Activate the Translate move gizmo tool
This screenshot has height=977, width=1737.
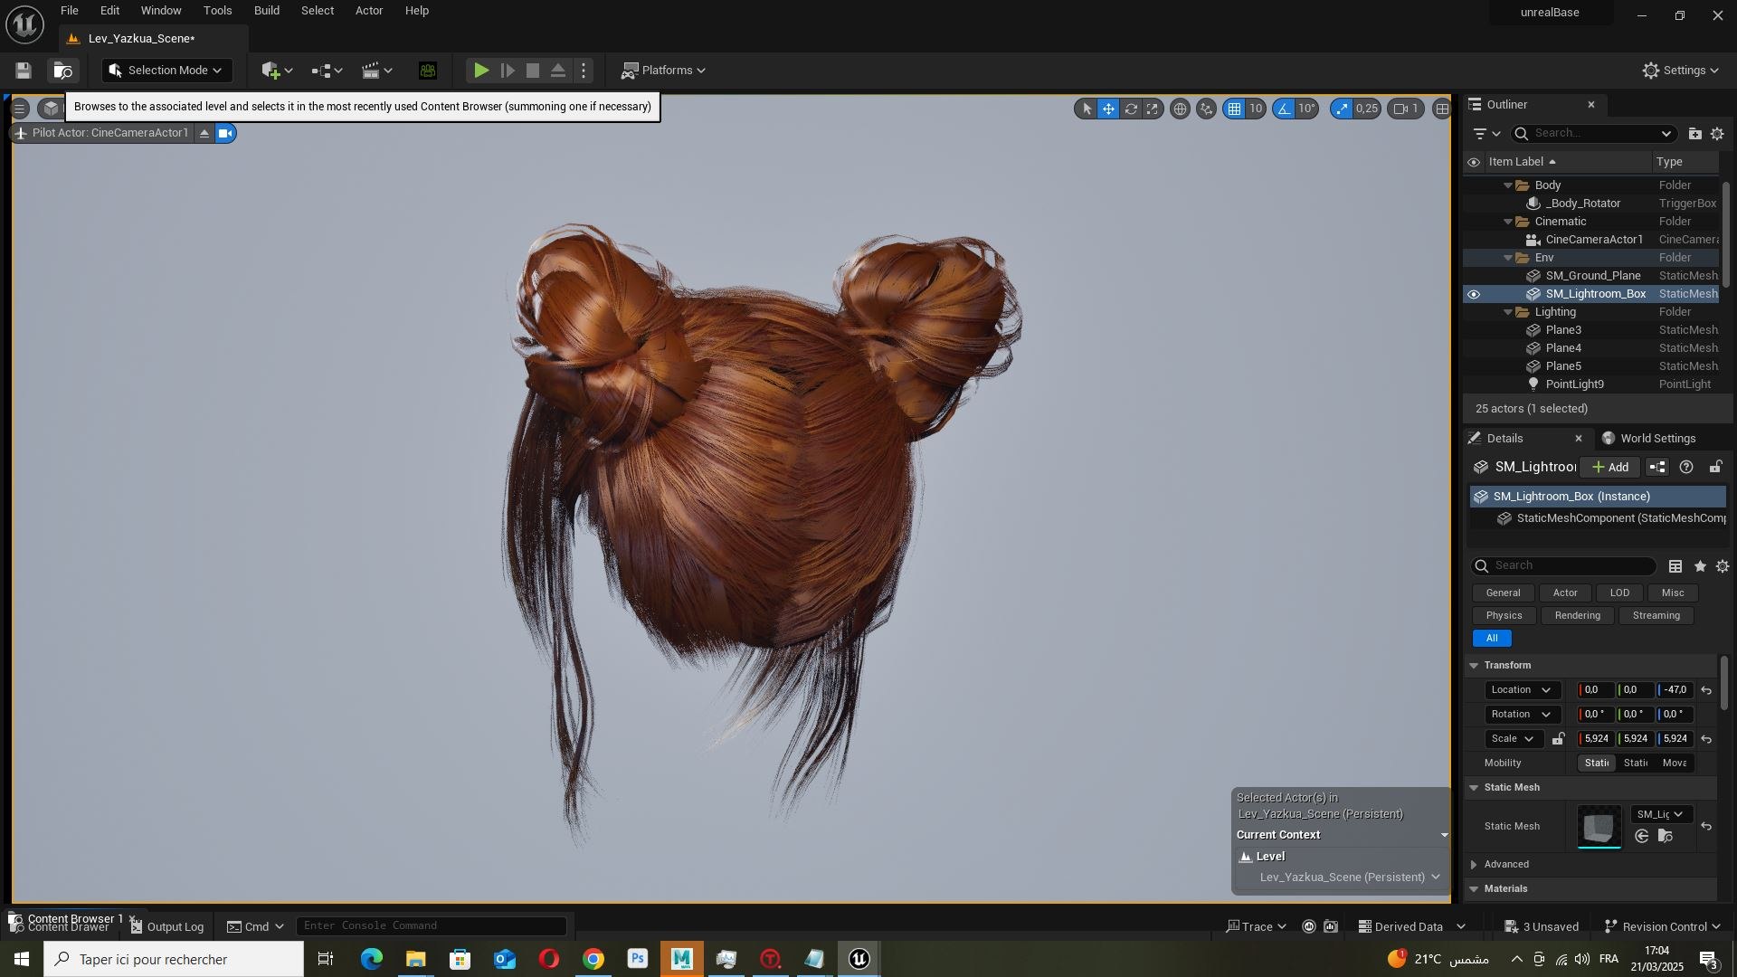point(1108,109)
